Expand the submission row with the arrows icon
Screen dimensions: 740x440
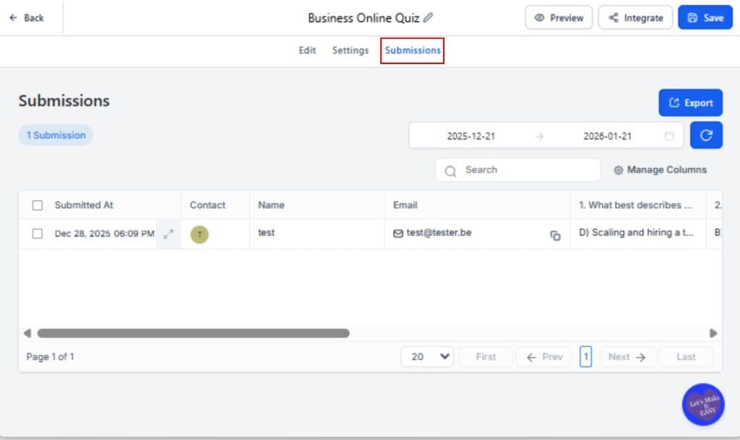pyautogui.click(x=168, y=234)
